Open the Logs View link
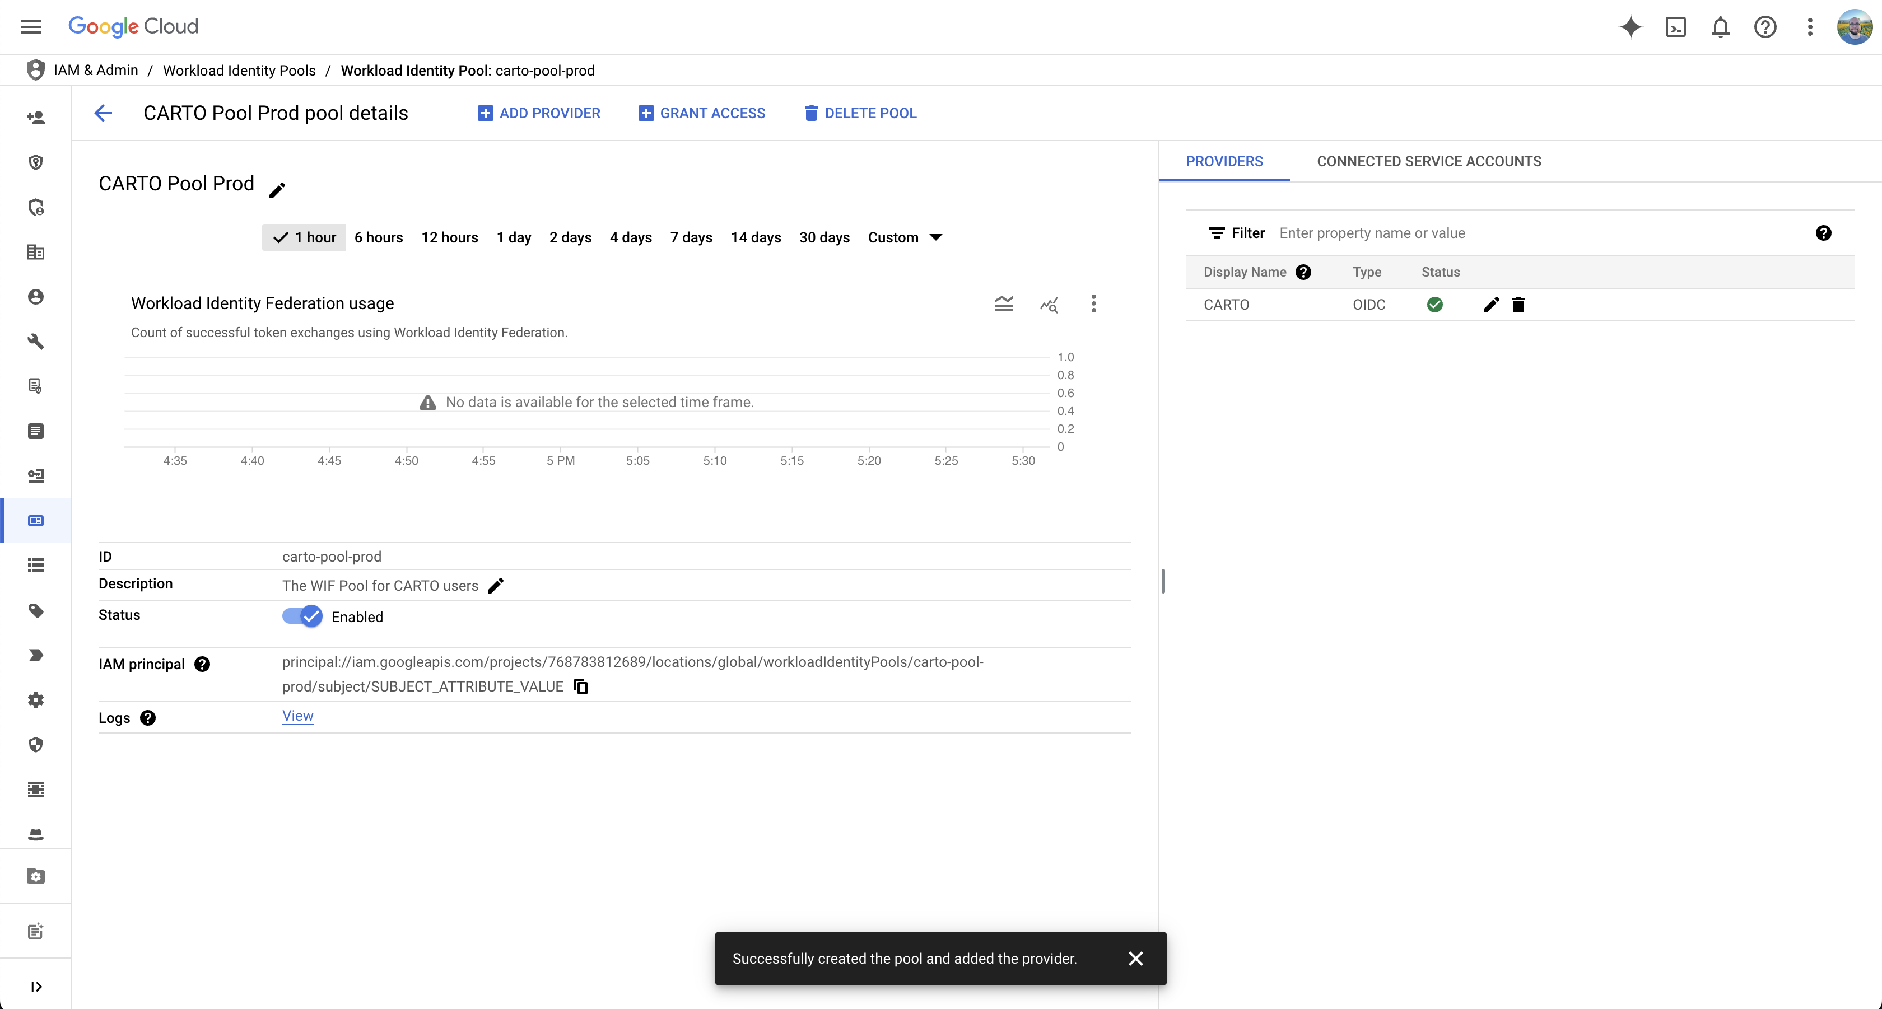The width and height of the screenshot is (1882, 1009). tap(297, 716)
